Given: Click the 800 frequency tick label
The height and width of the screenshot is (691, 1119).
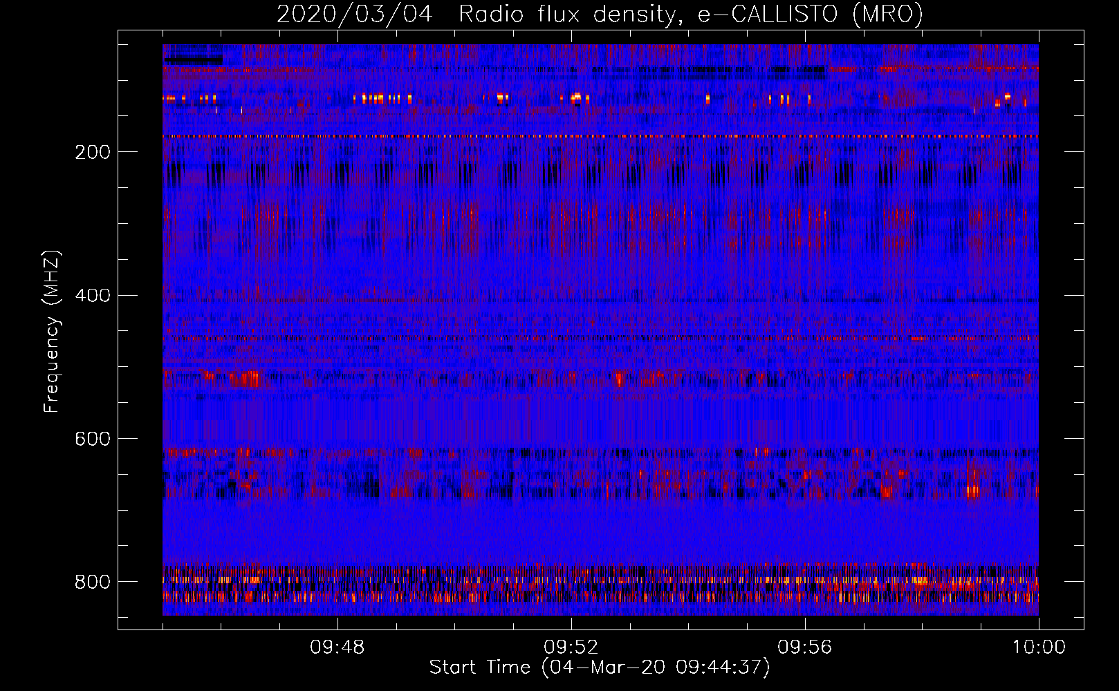Looking at the screenshot, I should coord(92,582).
